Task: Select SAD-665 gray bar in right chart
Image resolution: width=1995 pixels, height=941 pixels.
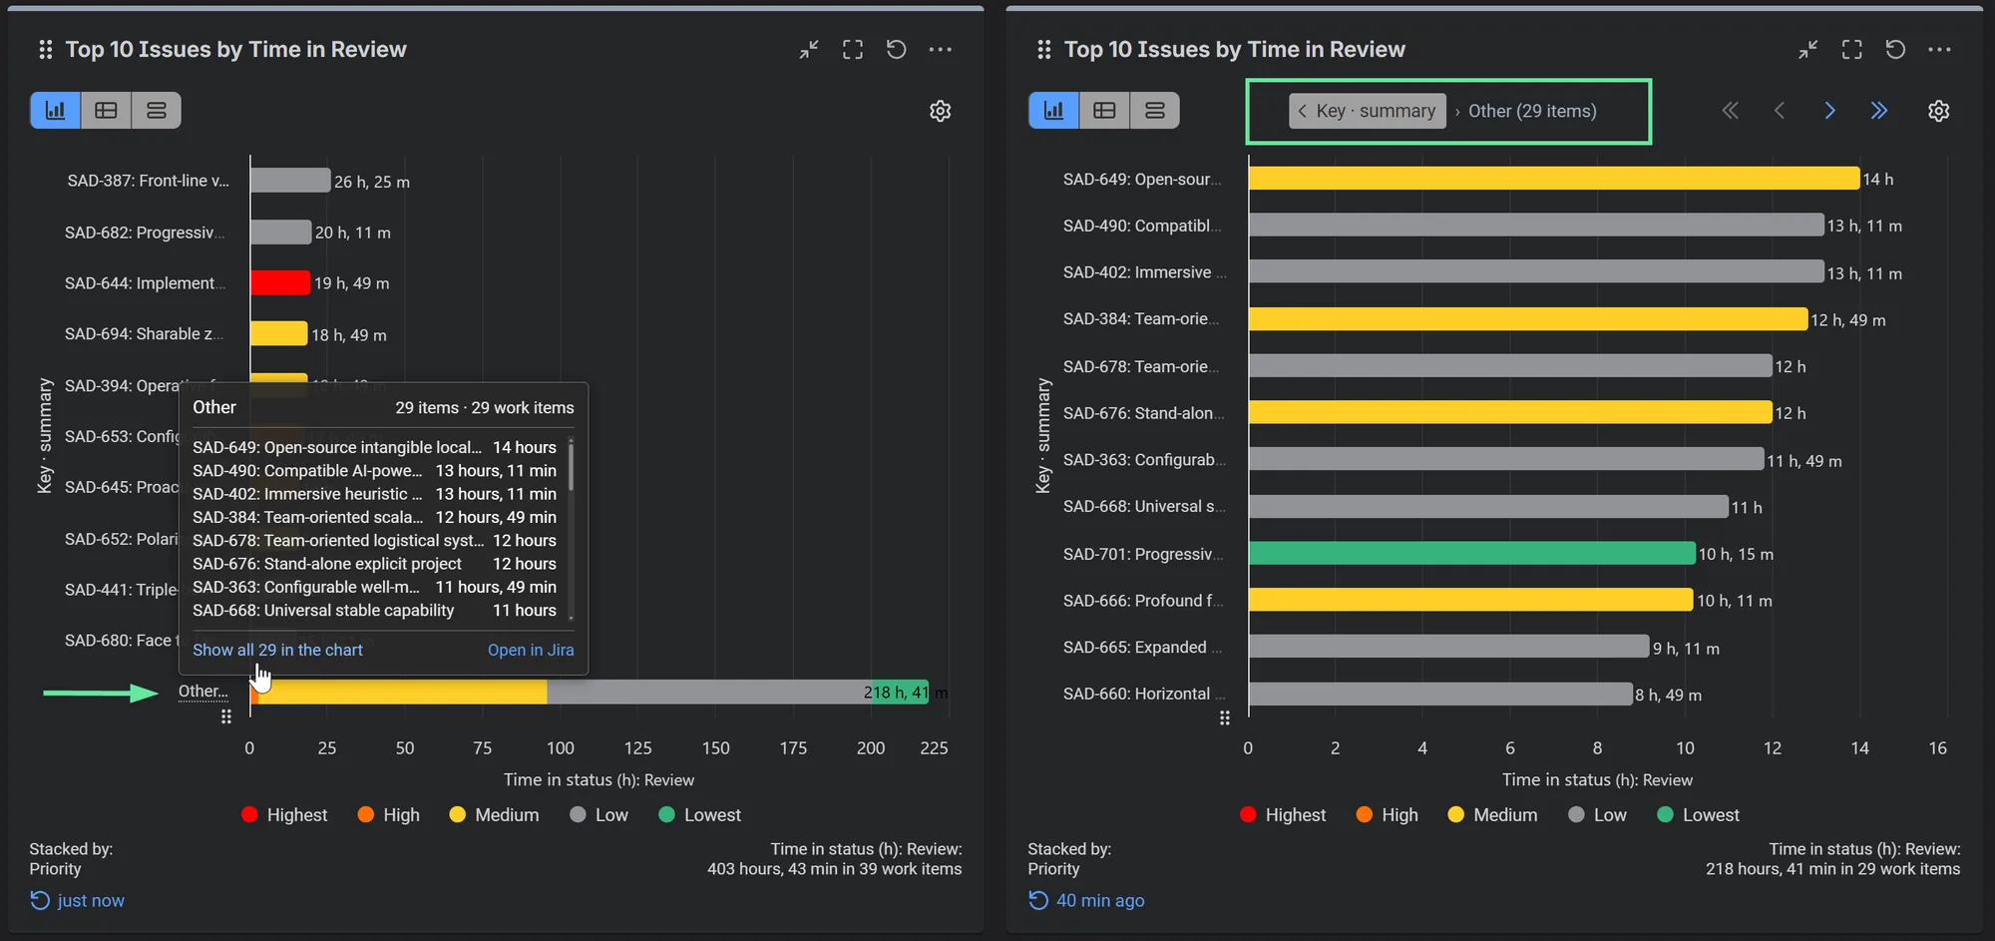Action: tap(1448, 647)
